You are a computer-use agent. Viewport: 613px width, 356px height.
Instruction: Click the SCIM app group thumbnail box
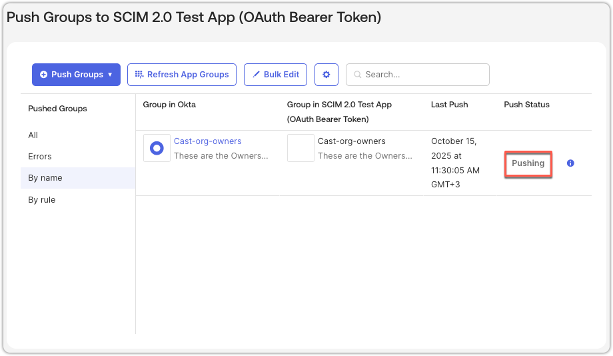coord(301,148)
